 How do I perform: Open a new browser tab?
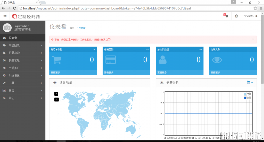43,3
